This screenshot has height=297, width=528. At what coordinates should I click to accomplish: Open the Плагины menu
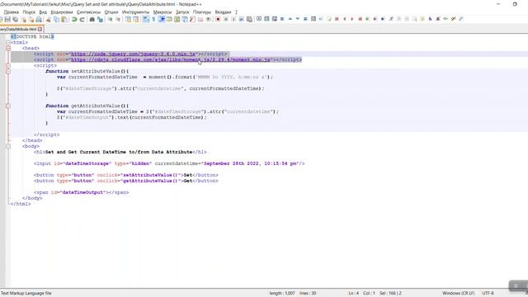pyautogui.click(x=201, y=12)
